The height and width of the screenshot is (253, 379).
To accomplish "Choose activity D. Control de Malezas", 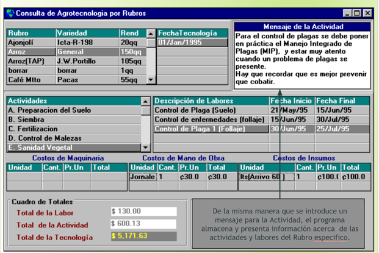I will click(x=73, y=138).
